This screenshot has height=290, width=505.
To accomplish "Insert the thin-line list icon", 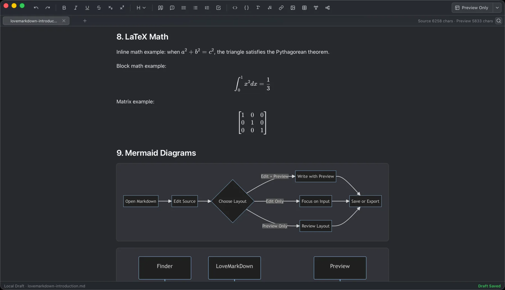I will (x=195, y=8).
